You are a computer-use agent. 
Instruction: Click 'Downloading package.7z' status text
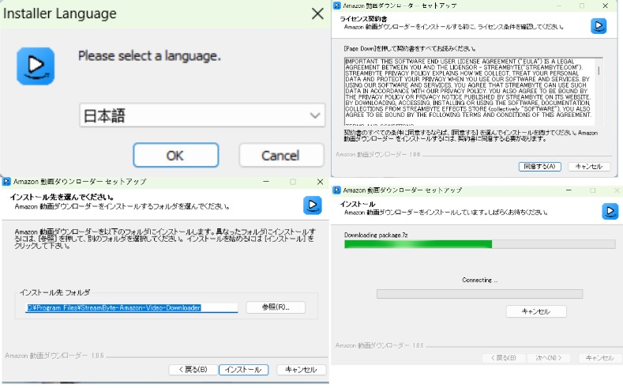pyautogui.click(x=376, y=235)
